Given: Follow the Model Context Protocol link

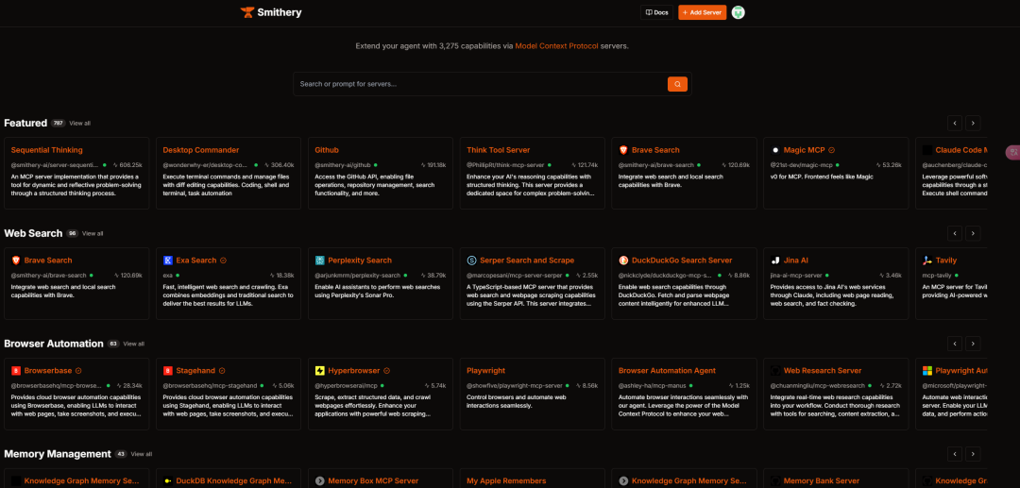Looking at the screenshot, I should 556,45.
